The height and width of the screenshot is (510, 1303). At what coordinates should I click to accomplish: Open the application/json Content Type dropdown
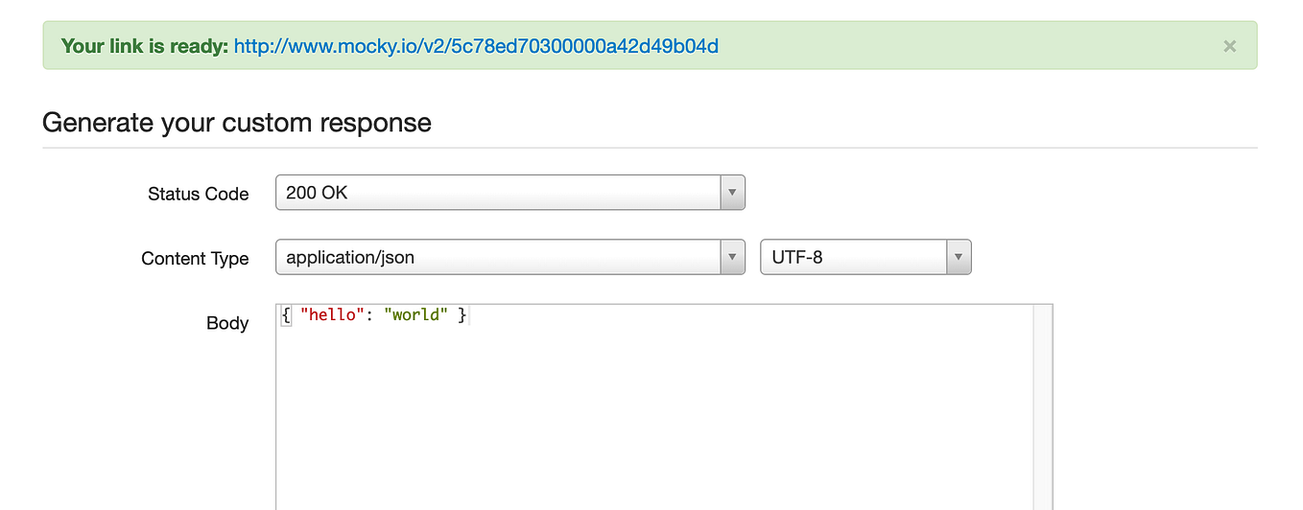click(x=509, y=257)
